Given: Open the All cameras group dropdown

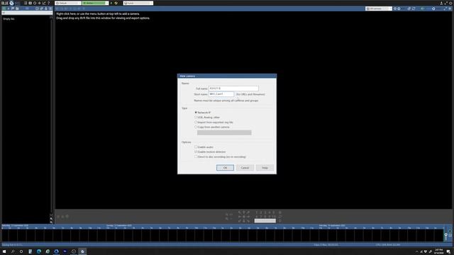Looking at the screenshot, I should point(379,8).
